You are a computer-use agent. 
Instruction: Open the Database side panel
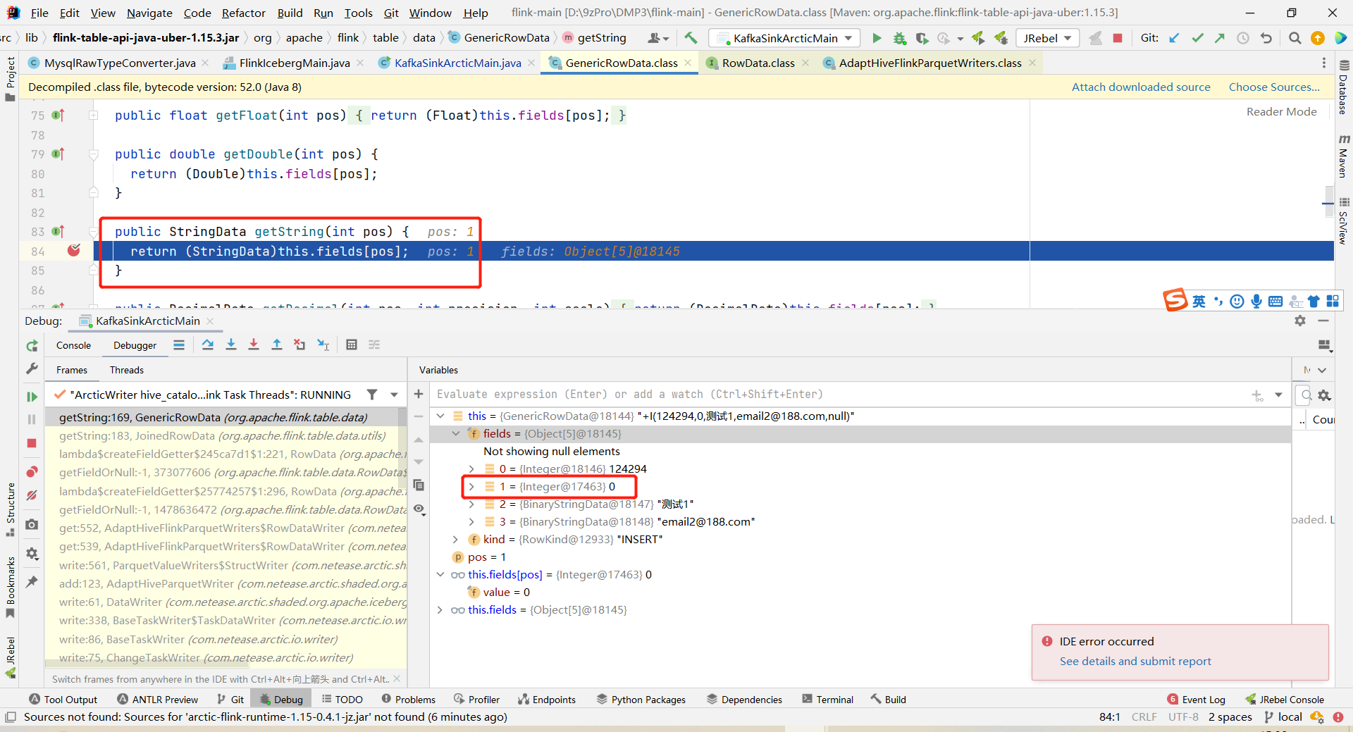point(1343,88)
